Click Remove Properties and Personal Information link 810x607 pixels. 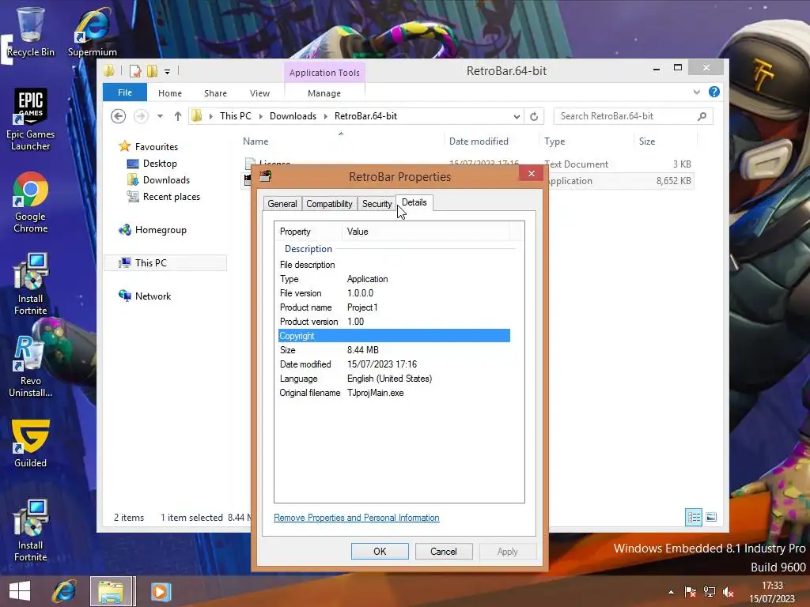pos(357,518)
